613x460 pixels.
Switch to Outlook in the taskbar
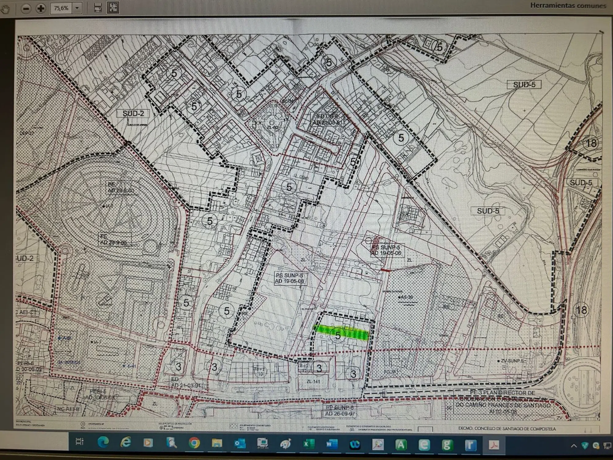[240, 443]
